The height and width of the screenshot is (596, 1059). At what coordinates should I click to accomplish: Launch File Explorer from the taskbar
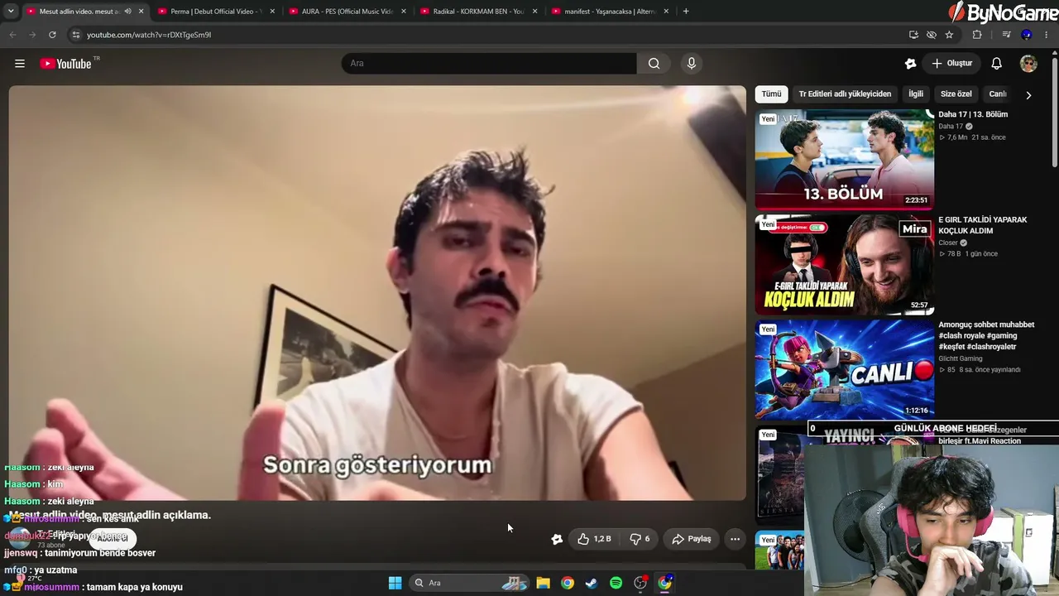[543, 583]
